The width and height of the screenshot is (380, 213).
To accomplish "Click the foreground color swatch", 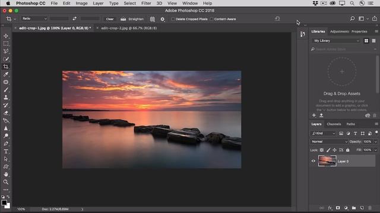I will (x=4, y=202).
